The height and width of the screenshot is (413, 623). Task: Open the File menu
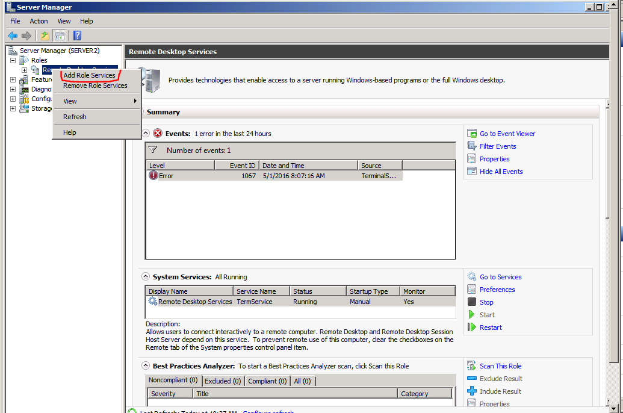coord(15,21)
